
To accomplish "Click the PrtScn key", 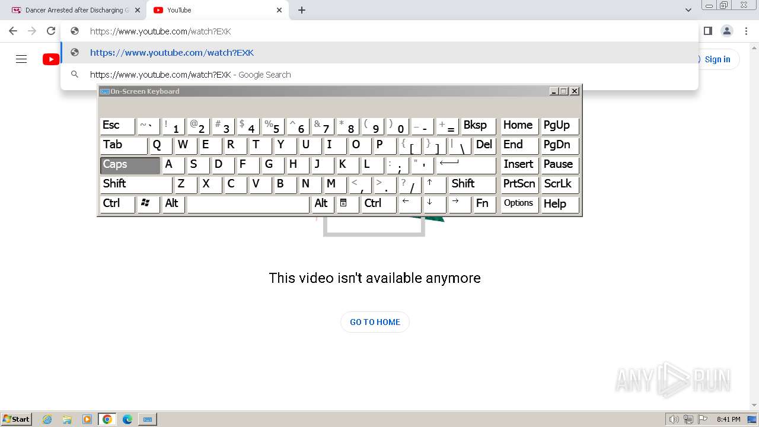I will click(x=519, y=184).
